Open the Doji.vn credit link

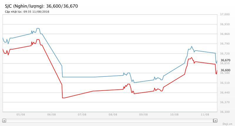pyautogui.click(x=227, y=123)
